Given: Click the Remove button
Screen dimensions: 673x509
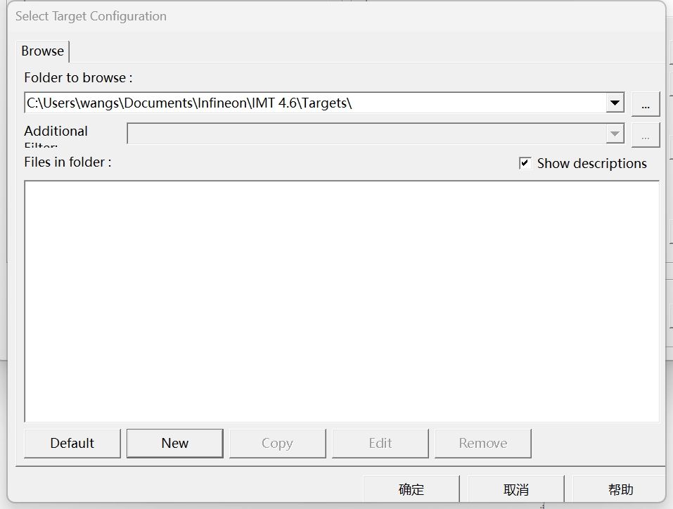Looking at the screenshot, I should pos(483,443).
